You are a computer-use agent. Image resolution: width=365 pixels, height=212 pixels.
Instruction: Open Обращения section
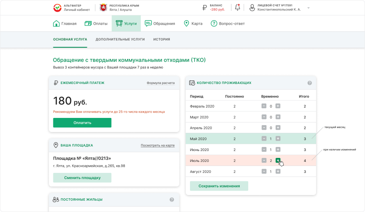point(160,23)
